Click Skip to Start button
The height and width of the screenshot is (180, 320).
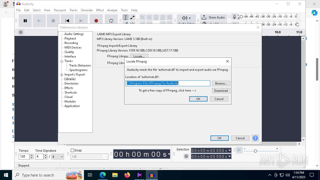coord(67,21)
